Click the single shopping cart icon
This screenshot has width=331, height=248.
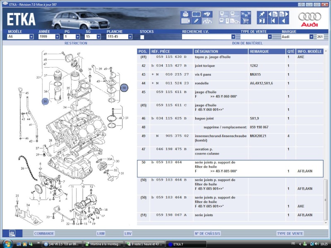point(246,21)
